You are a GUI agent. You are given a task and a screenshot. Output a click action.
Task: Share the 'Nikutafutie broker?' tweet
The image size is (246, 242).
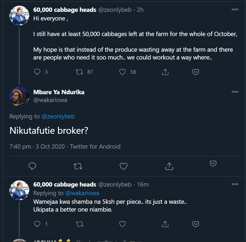tap(169, 166)
